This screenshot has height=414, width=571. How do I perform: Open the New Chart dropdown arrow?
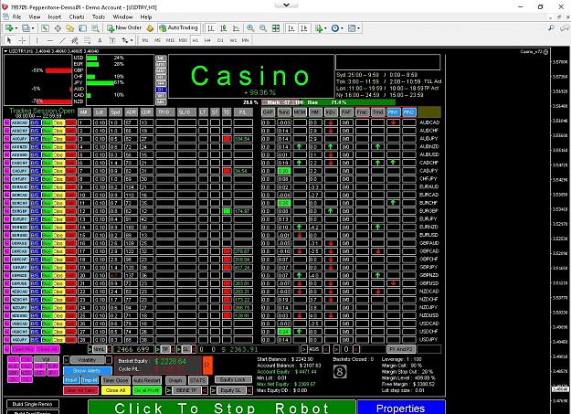point(16,28)
